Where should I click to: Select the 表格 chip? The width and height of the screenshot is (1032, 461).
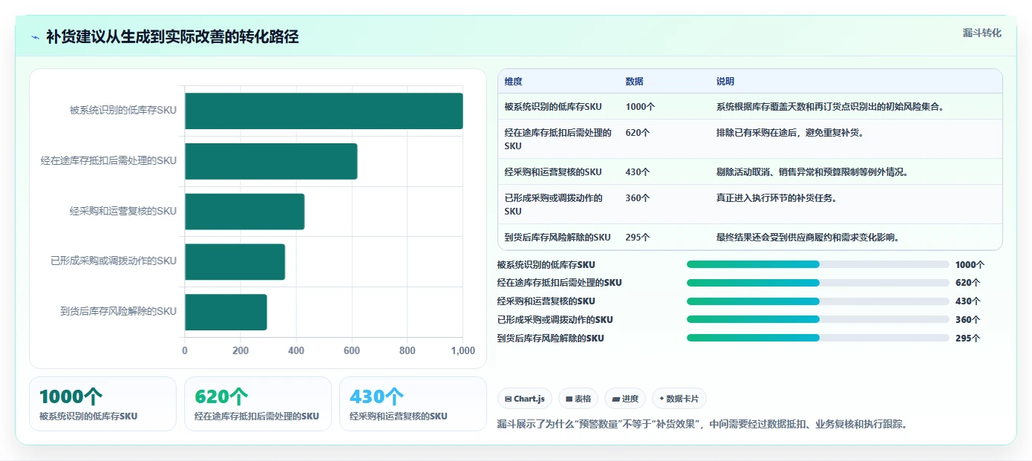[578, 399]
